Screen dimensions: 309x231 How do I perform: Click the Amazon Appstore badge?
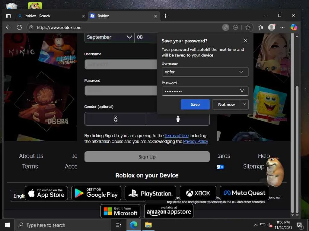(169, 211)
